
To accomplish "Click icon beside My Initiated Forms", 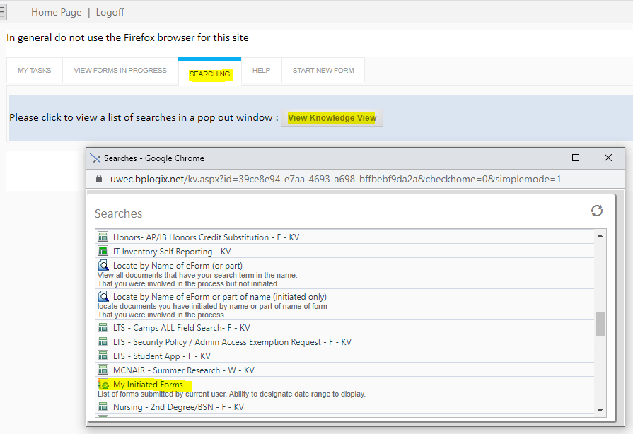I will tap(103, 385).
